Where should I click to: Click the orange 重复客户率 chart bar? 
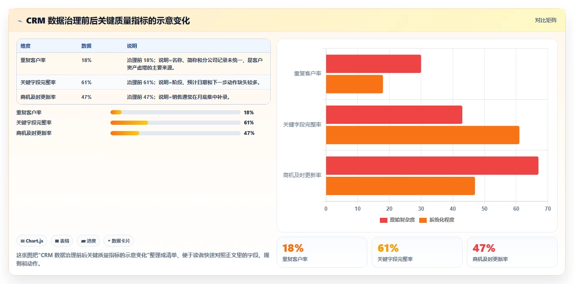point(354,84)
